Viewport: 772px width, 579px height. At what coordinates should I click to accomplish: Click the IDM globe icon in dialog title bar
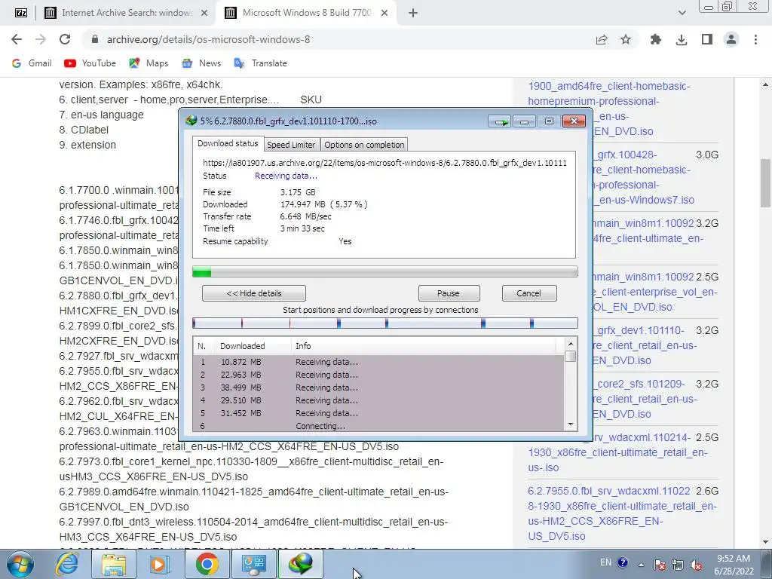click(x=191, y=121)
